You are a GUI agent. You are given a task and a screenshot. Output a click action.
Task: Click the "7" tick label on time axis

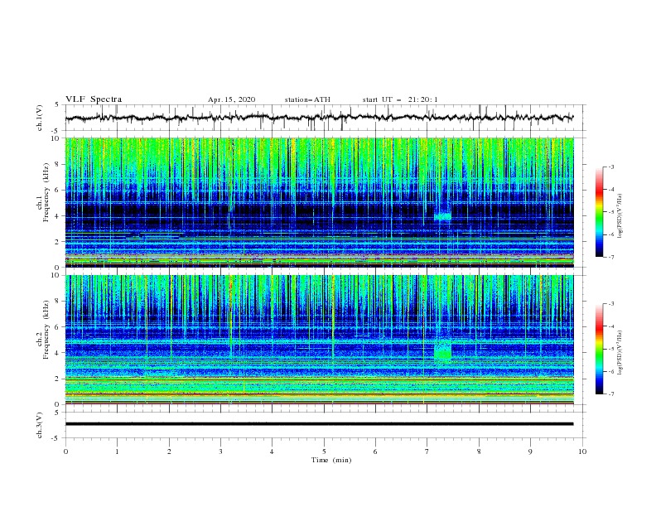(427, 451)
